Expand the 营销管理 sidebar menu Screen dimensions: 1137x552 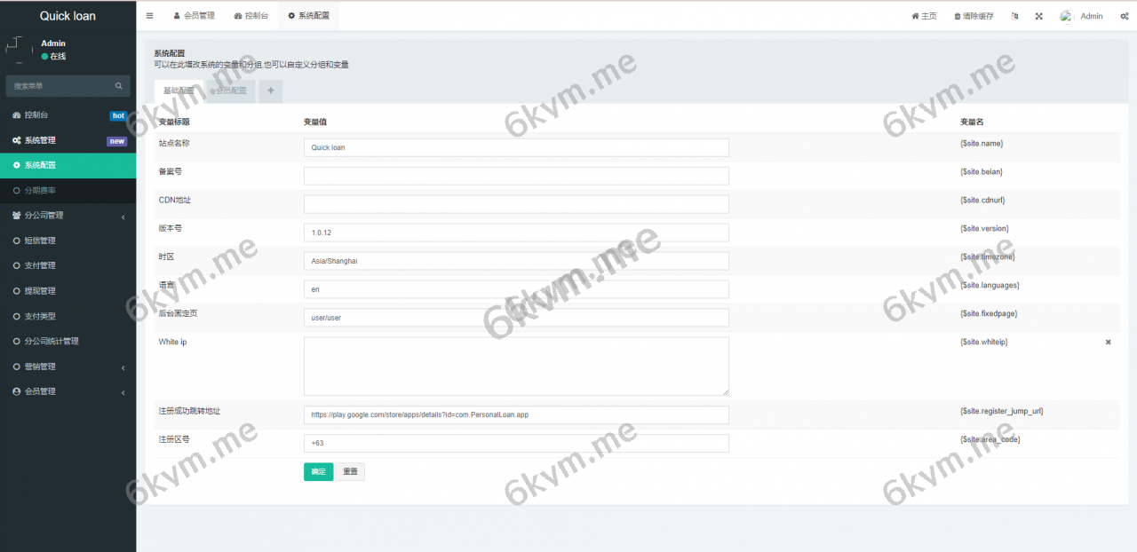point(68,367)
